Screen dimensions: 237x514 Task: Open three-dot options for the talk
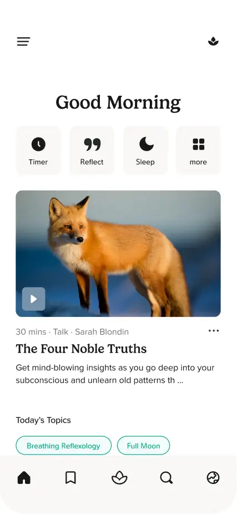(x=214, y=331)
